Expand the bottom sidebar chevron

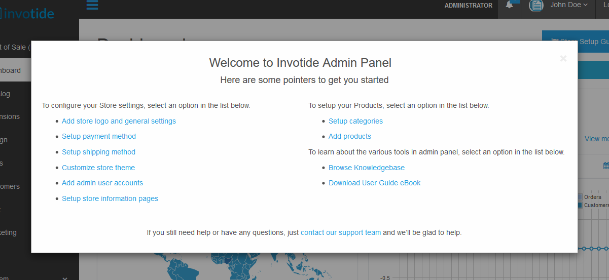pyautogui.click(x=64, y=277)
